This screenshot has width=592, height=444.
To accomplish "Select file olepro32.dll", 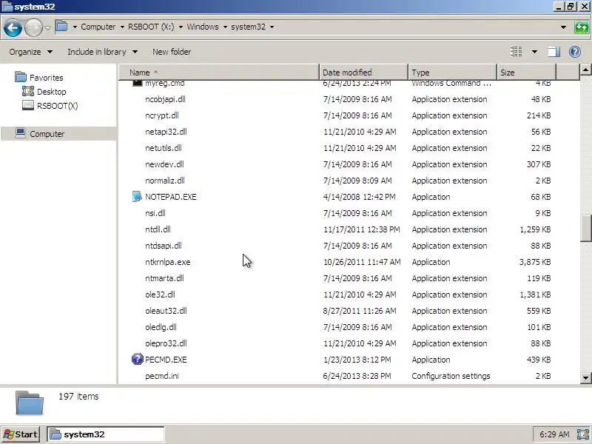I will (x=166, y=343).
